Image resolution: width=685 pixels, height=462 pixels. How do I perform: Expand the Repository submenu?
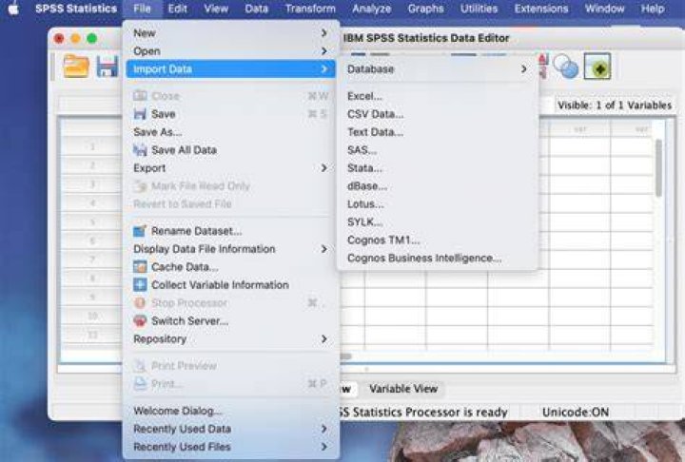230,338
